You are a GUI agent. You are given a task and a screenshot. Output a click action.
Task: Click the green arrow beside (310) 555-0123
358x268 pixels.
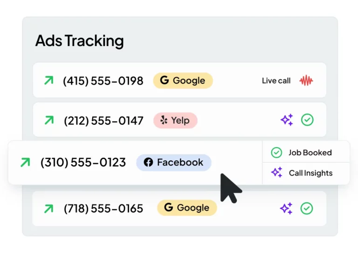(25, 162)
